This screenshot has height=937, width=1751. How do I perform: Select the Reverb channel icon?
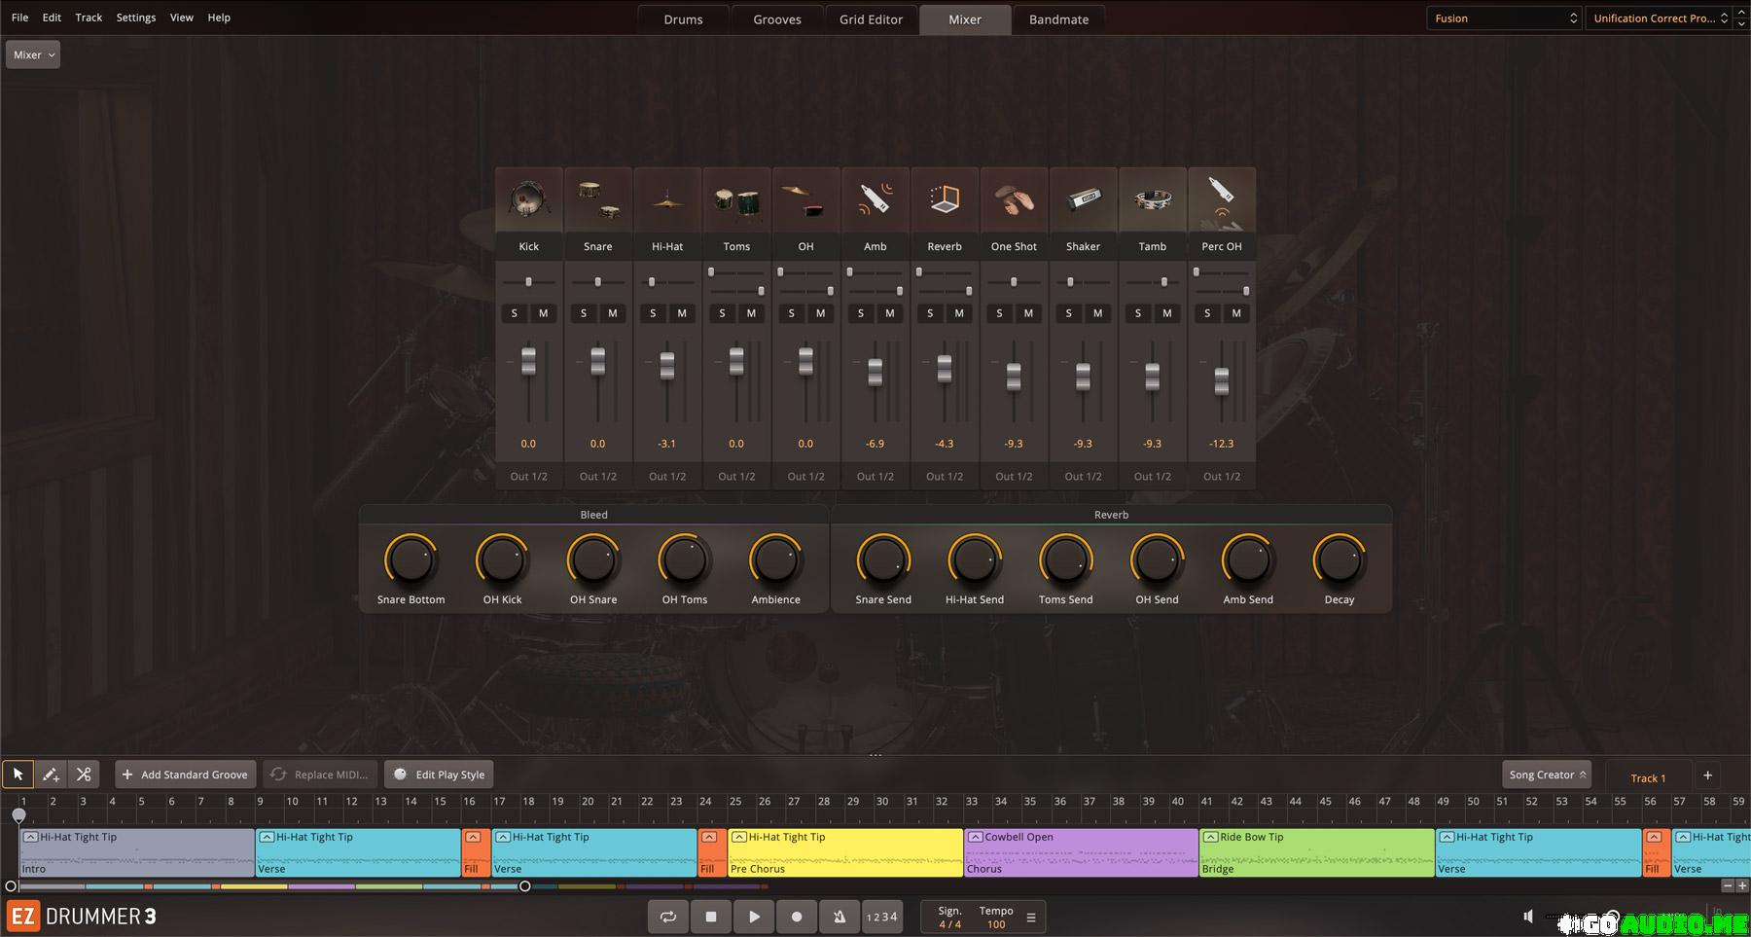click(945, 199)
